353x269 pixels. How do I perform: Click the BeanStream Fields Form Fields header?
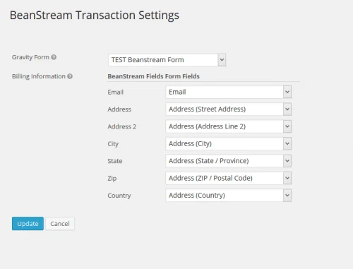[x=153, y=76]
